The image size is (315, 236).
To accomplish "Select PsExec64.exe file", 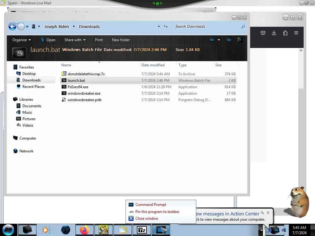I will [148, 87].
